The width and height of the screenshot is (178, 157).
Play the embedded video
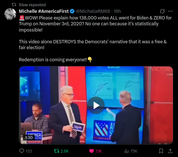click(x=96, y=105)
